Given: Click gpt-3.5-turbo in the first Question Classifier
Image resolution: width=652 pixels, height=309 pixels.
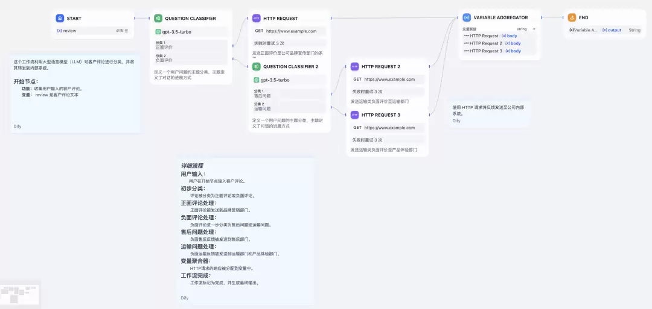Looking at the screenshot, I should pyautogui.click(x=177, y=32).
